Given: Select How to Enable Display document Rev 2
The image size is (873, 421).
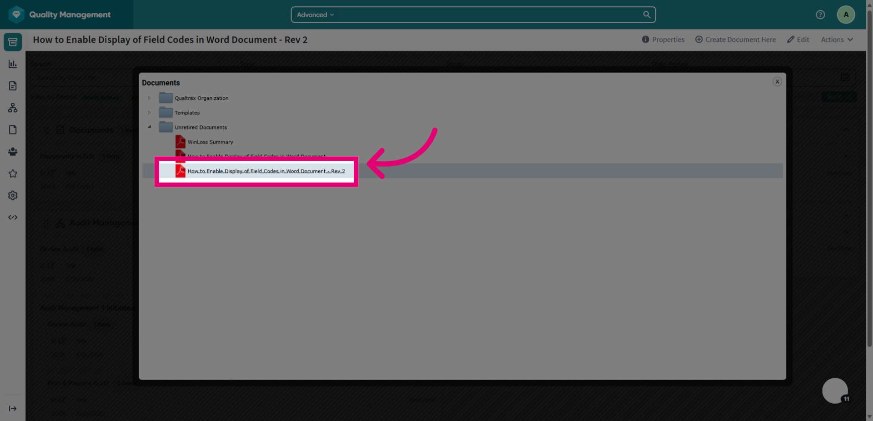Looking at the screenshot, I should 266,171.
